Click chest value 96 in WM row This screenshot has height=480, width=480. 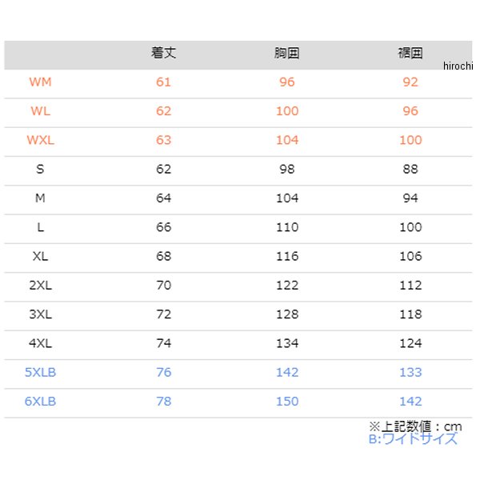click(286, 82)
